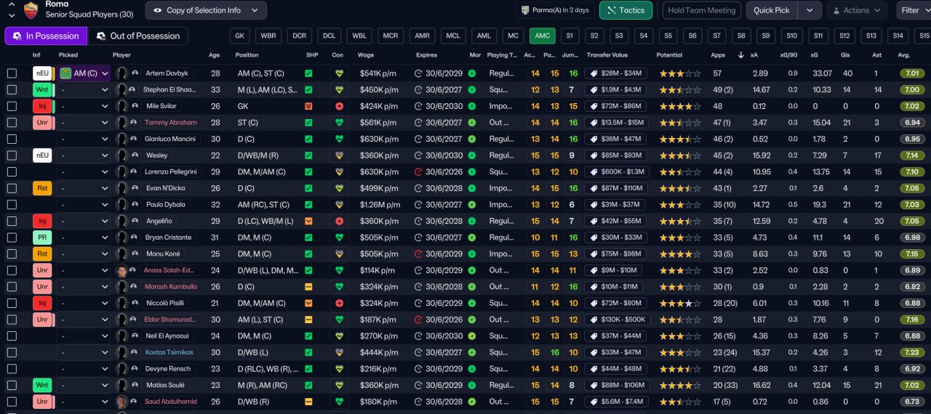Sort by the Wage column header
This screenshot has width=931, height=414.
(x=366, y=55)
